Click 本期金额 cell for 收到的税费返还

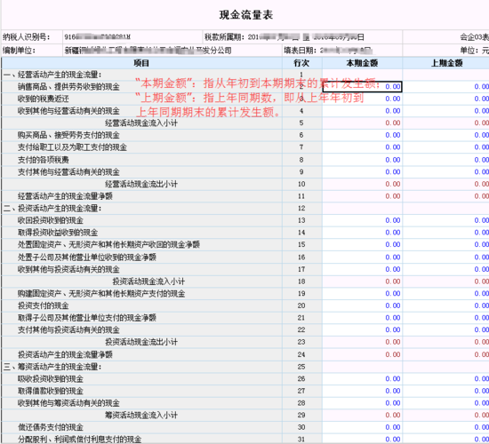tap(362, 99)
